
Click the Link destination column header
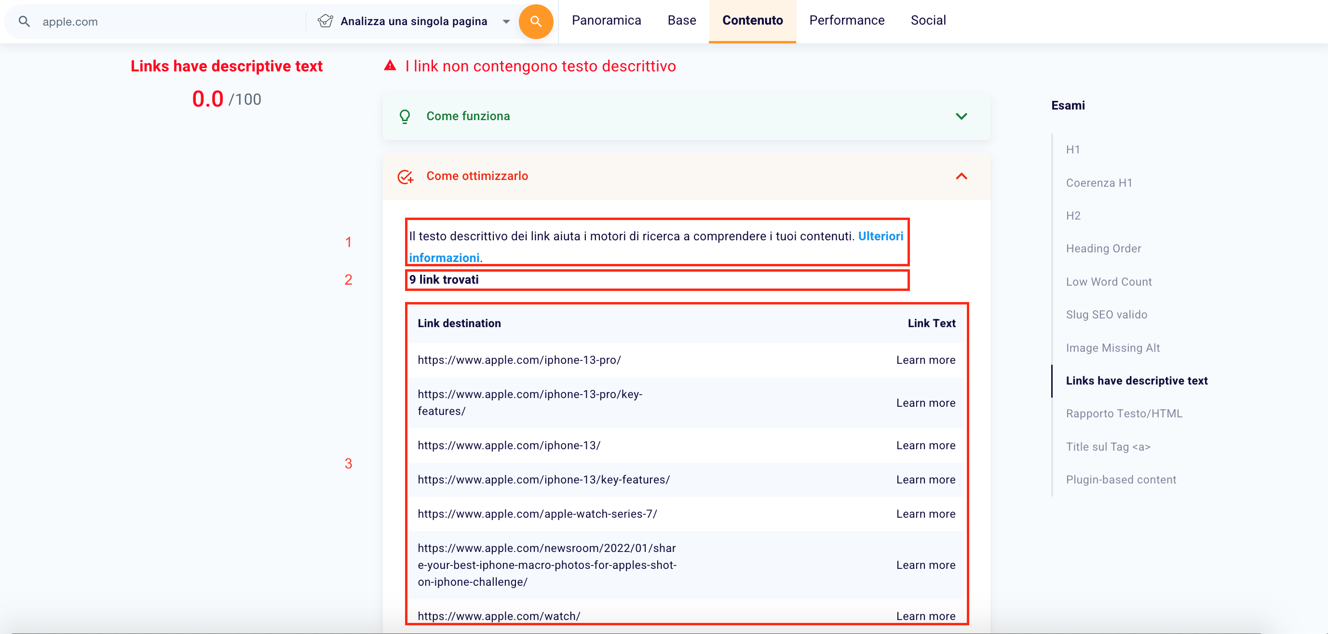(x=459, y=323)
